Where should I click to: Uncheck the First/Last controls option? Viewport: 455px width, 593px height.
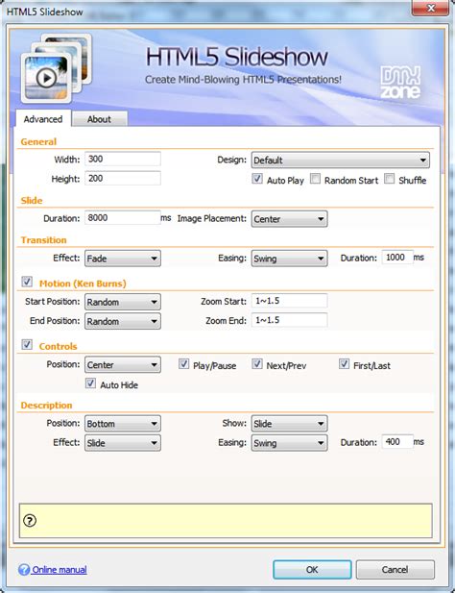344,364
